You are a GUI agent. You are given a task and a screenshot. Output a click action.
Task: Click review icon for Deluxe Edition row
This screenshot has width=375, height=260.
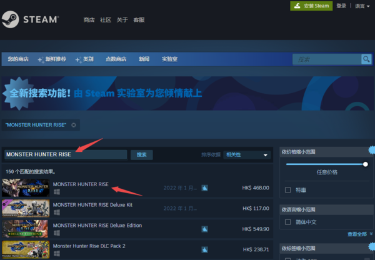coord(204,229)
